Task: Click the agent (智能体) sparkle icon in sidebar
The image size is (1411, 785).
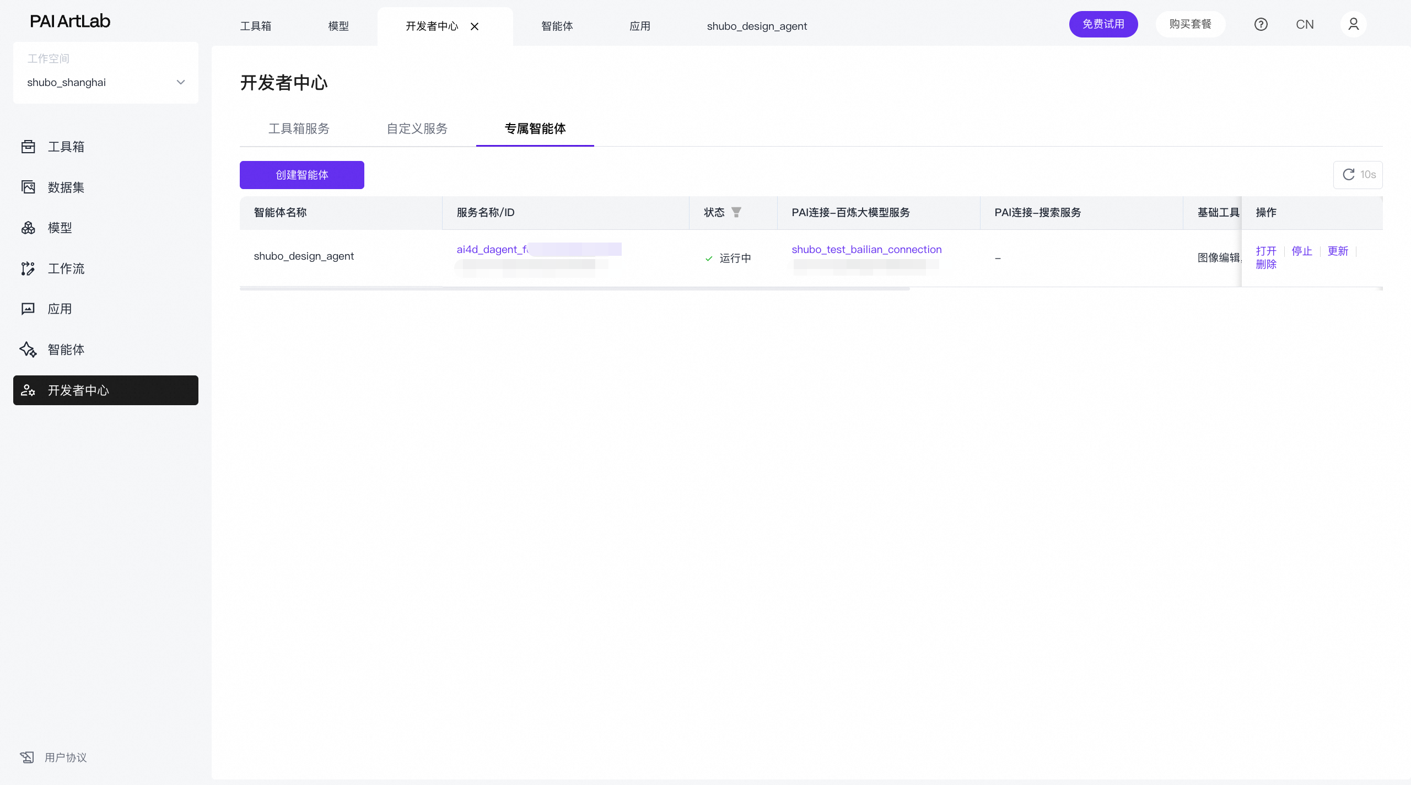Action: [x=28, y=350]
